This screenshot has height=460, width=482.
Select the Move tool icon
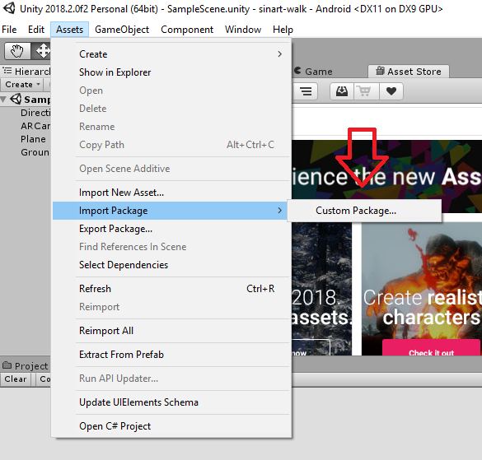42,51
